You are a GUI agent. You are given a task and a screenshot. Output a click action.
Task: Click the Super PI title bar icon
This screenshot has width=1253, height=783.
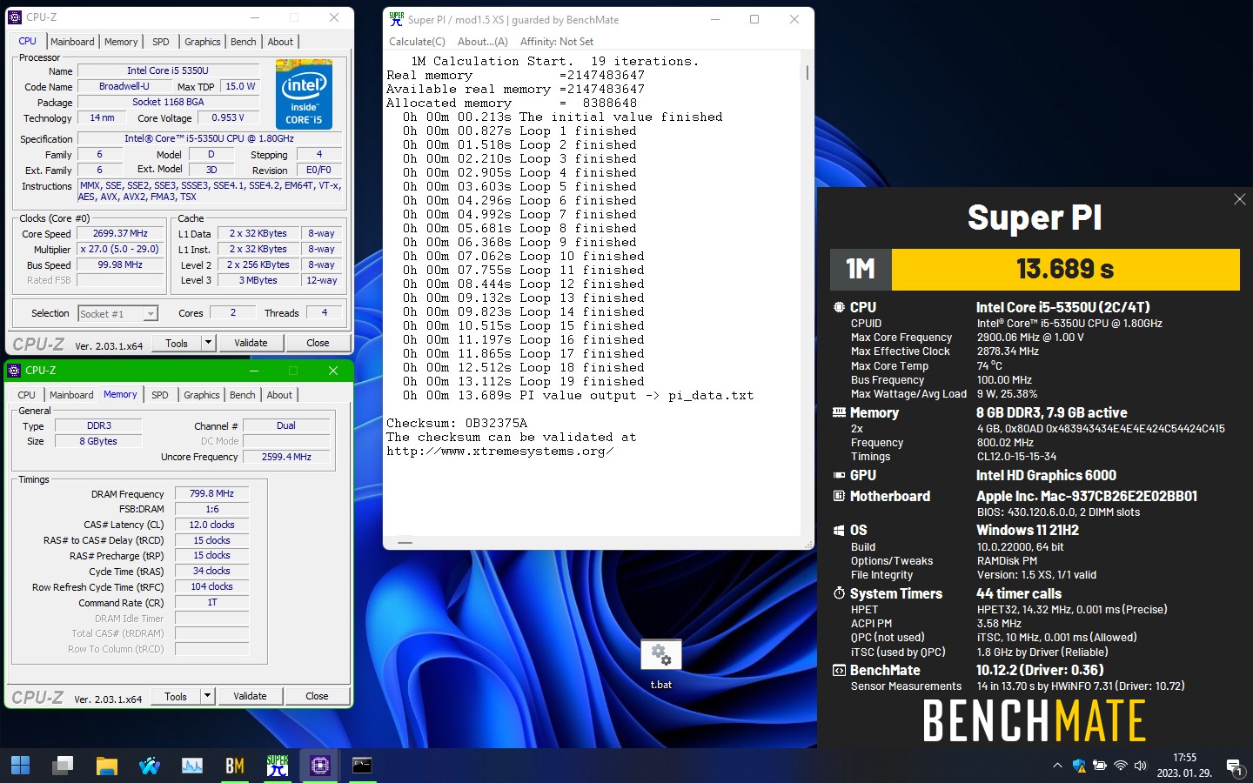[x=397, y=19]
